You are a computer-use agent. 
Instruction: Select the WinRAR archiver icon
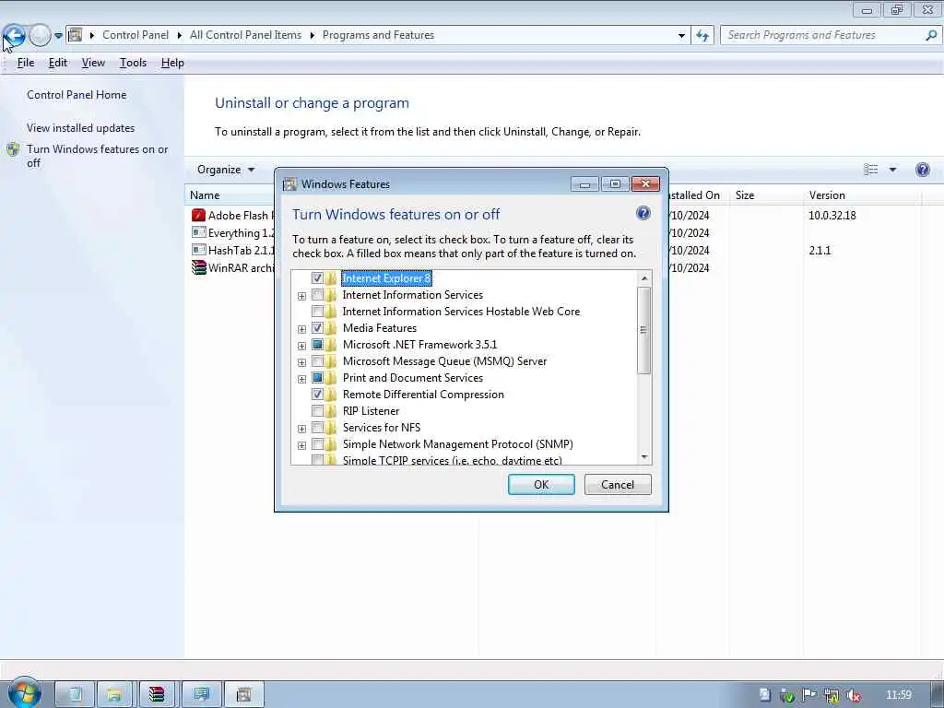(198, 267)
